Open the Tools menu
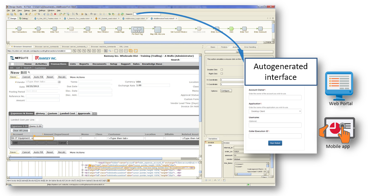This screenshot has height=196, width=368. pos(34,11)
